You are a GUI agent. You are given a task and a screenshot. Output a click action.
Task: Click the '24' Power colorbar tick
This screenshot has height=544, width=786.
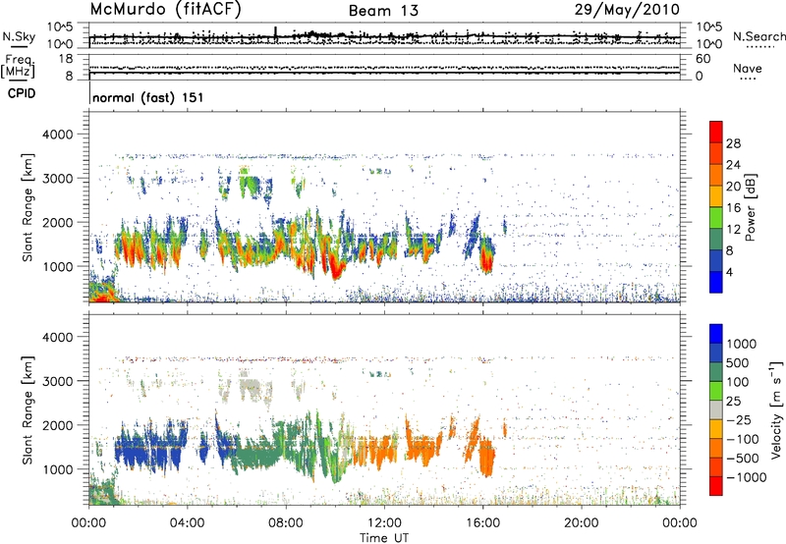tap(733, 165)
